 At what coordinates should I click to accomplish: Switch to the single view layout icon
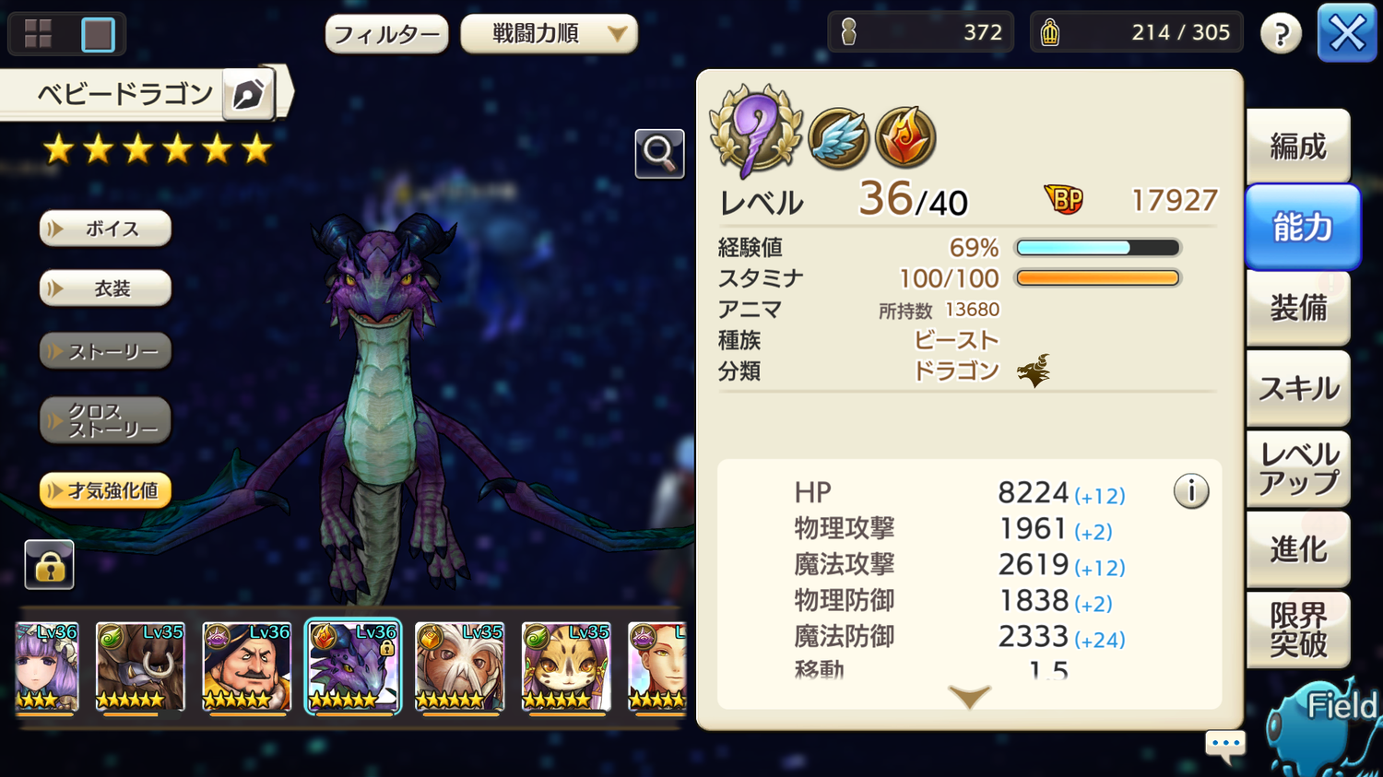[x=98, y=34]
